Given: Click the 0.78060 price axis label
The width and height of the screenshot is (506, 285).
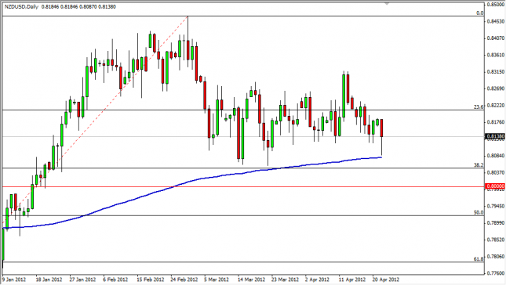Looking at the screenshot, I should (496, 257).
